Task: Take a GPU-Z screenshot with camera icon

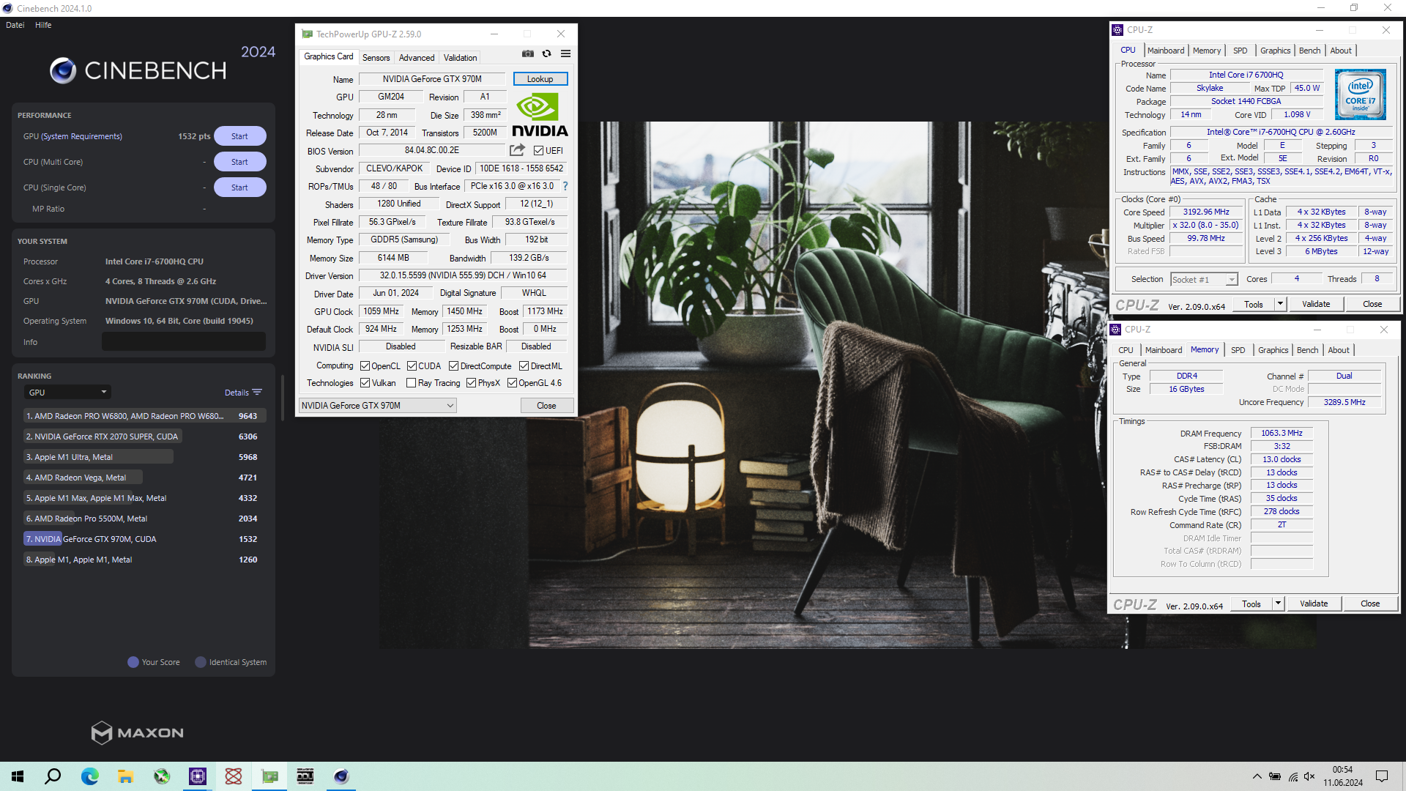Action: tap(527, 53)
